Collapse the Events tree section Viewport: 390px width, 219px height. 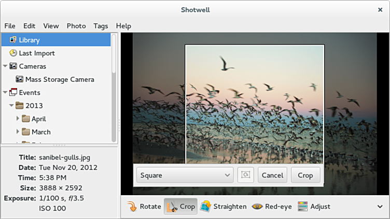coord(5,93)
